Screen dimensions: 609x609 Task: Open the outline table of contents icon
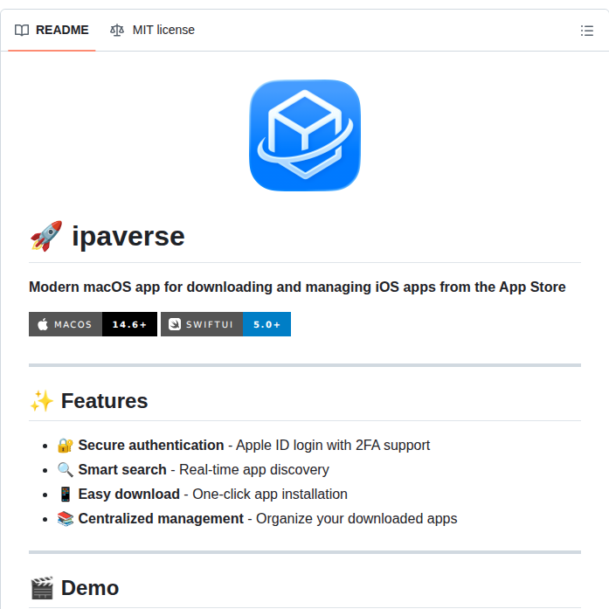click(x=587, y=31)
